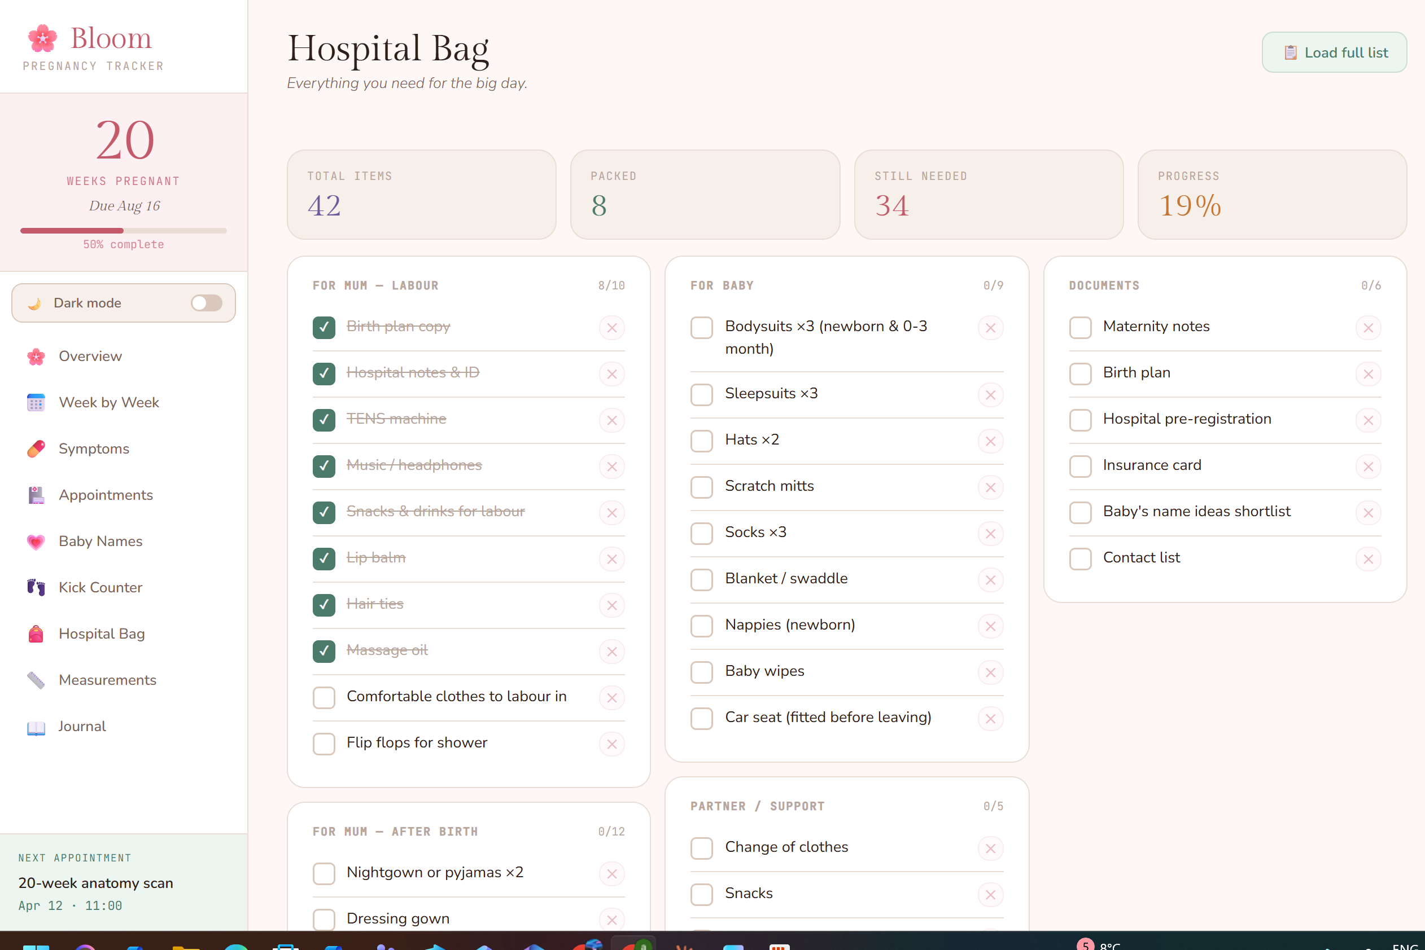The image size is (1425, 950).
Task: Delete Hospital pre-registration item
Action: (x=1368, y=420)
